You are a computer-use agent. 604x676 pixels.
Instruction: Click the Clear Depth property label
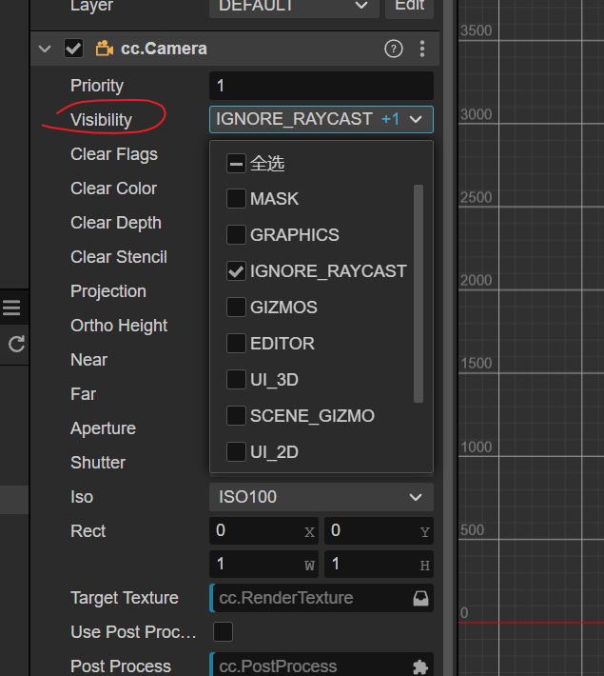click(x=116, y=223)
